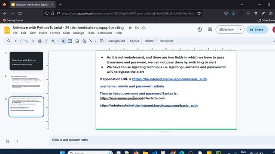
Task: Expand new slide layout dropdown arrow
Action: click(20, 41)
